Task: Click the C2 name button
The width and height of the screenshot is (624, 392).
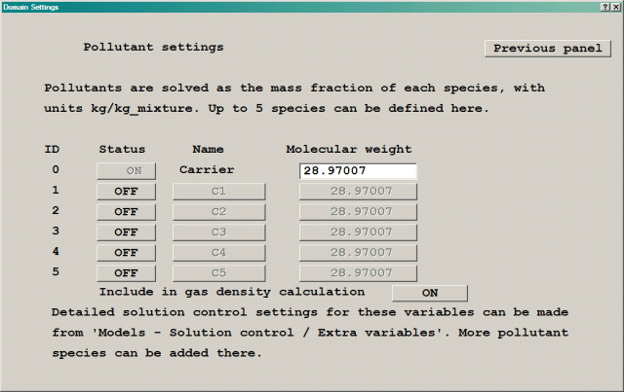Action: point(219,212)
